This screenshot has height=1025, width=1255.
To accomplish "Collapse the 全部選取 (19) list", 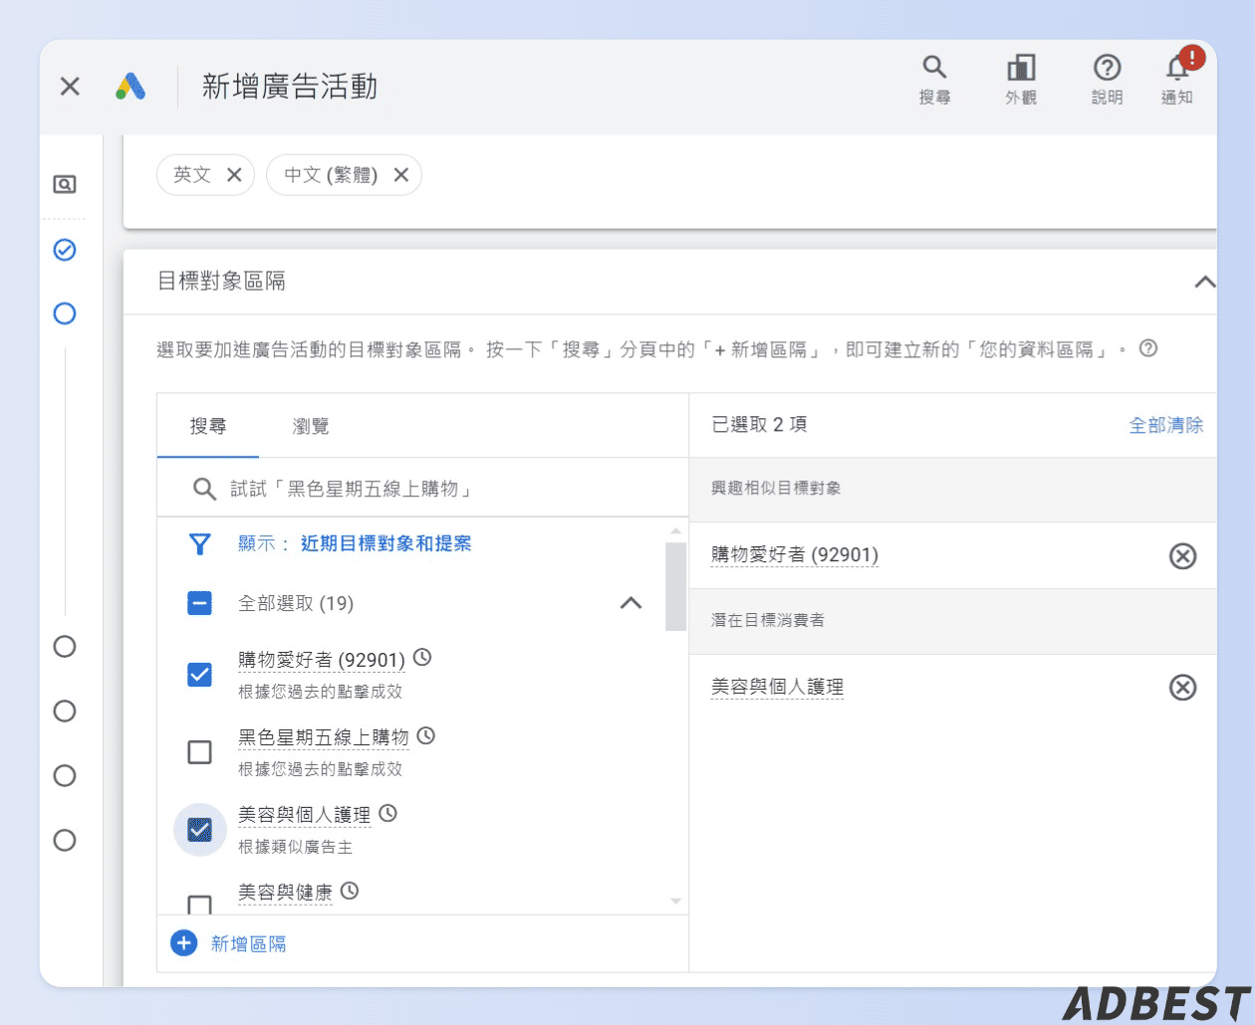I will [629, 603].
